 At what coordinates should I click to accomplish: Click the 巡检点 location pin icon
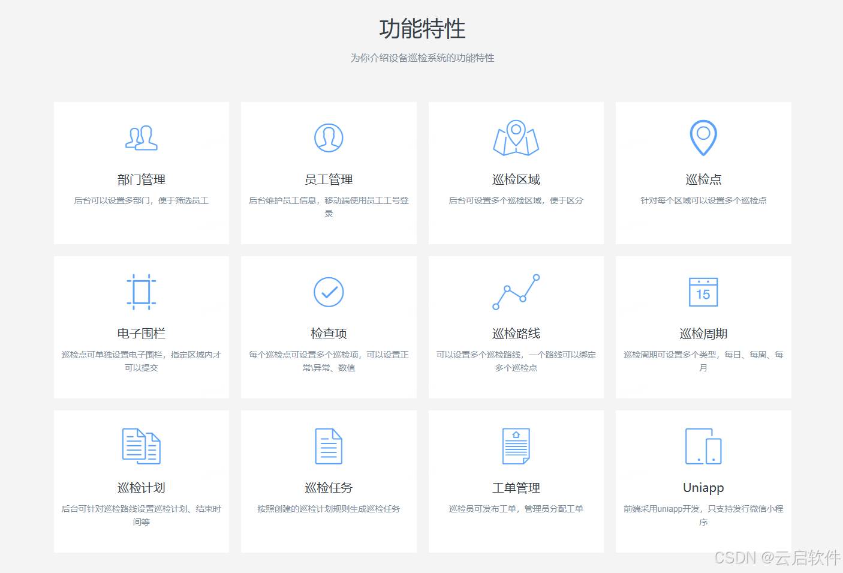click(703, 137)
